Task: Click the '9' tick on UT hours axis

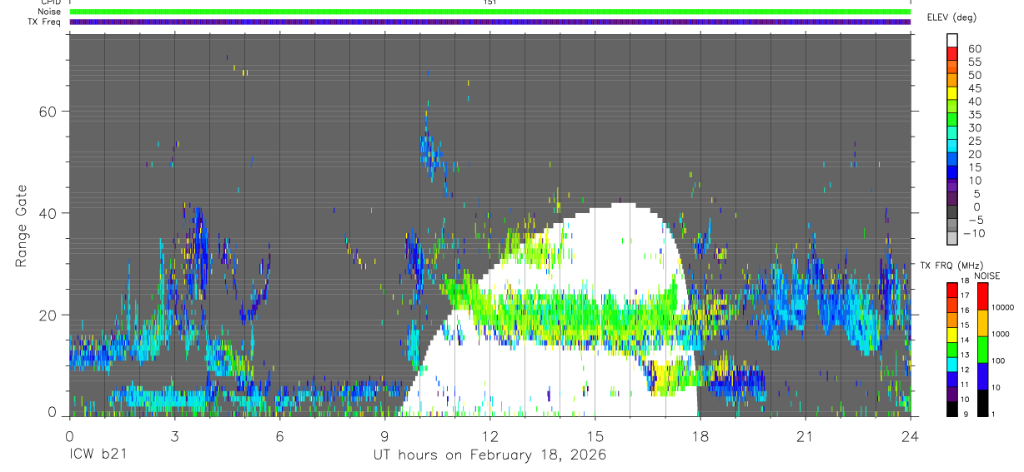Action: 384,436
